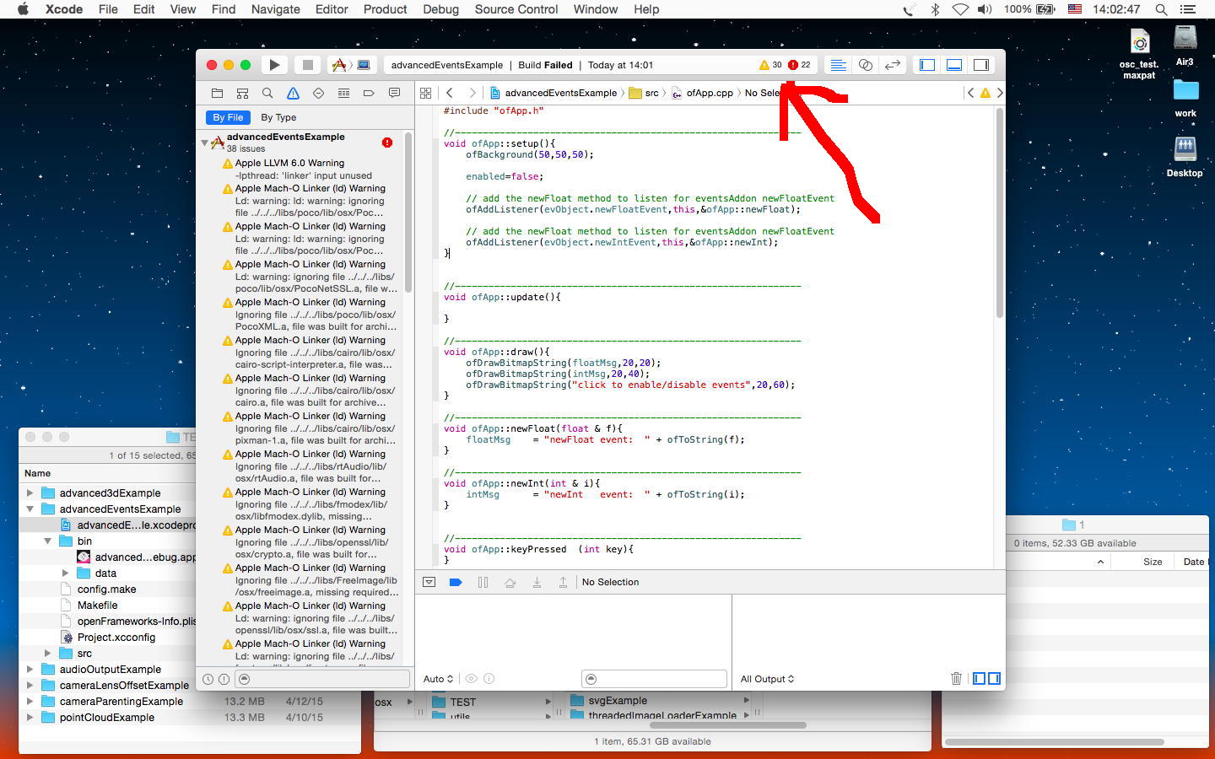Viewport: 1215px width, 759px height.
Task: Switch to the Version editor
Action: tap(892, 65)
